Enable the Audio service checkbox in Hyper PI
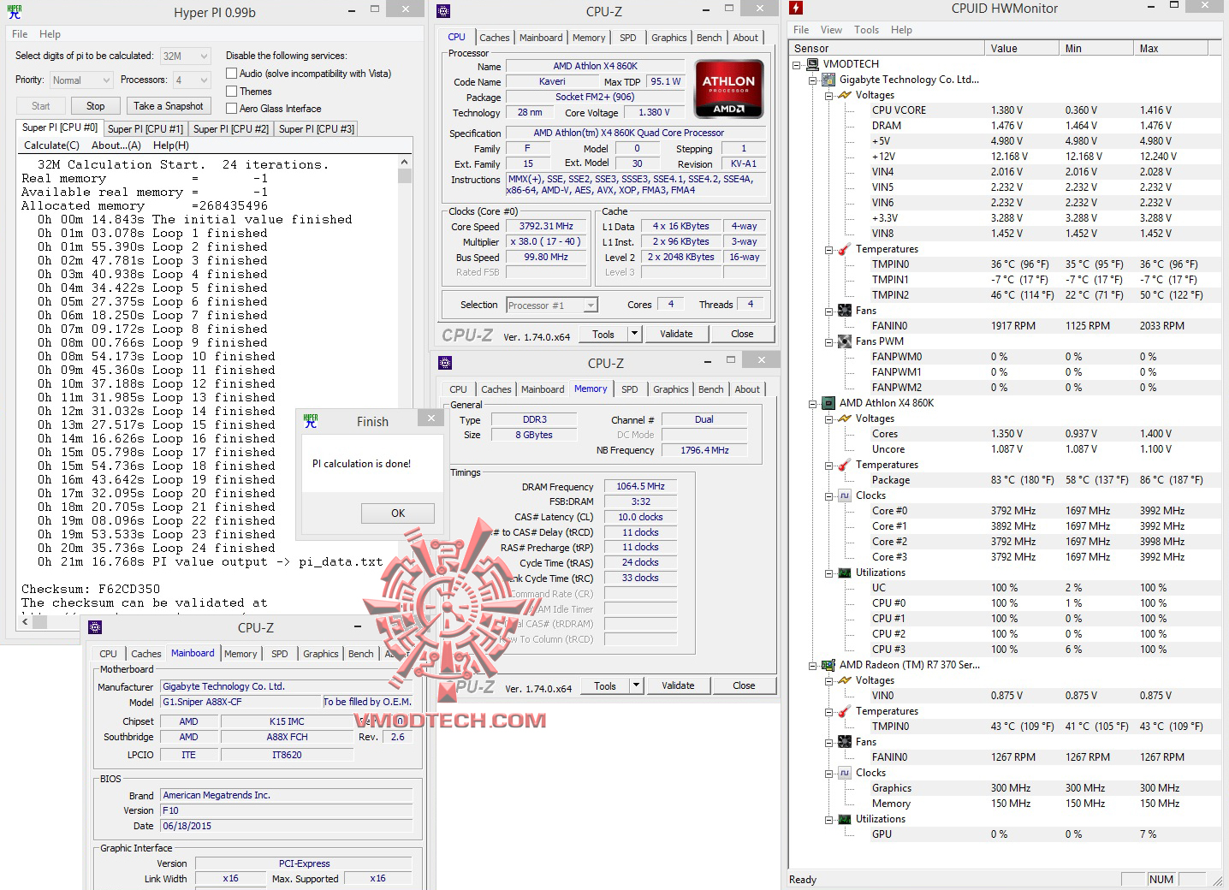Viewport: 1229px width, 890px height. 231,74
